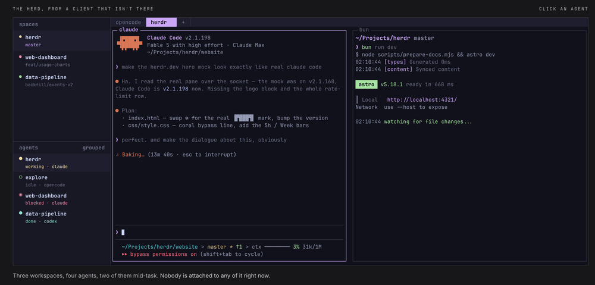Viewport: 595px width, 285px height.
Task: Click the CLICK AN AGENT label
Action: (563, 9)
